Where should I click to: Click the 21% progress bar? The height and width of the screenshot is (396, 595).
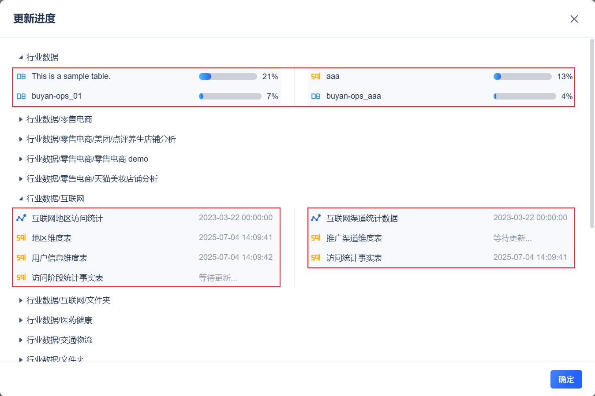click(228, 77)
